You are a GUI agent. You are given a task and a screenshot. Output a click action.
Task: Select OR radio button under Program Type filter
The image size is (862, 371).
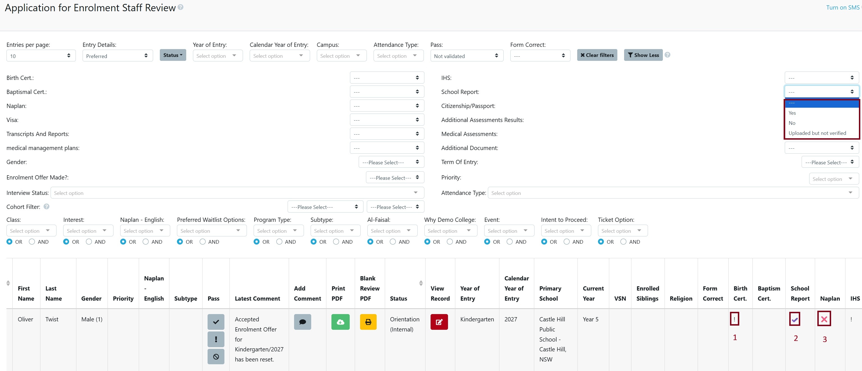pos(257,241)
